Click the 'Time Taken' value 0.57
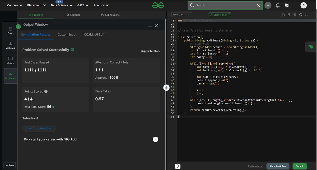Image resolution: width=317 pixels, height=170 pixels. click(x=100, y=99)
